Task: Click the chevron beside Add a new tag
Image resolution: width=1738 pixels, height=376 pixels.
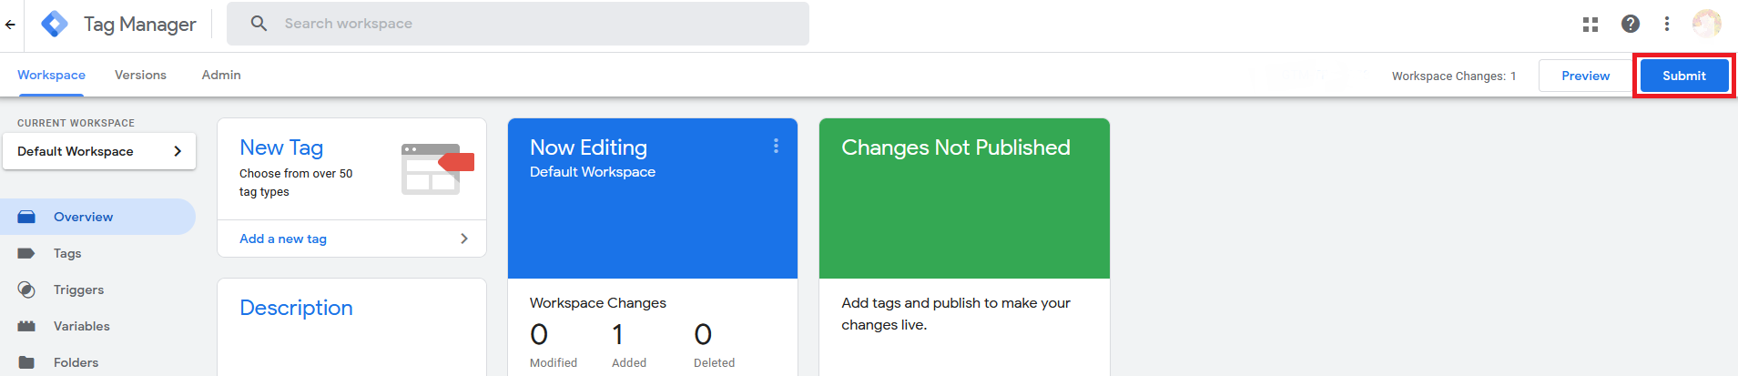Action: click(464, 239)
